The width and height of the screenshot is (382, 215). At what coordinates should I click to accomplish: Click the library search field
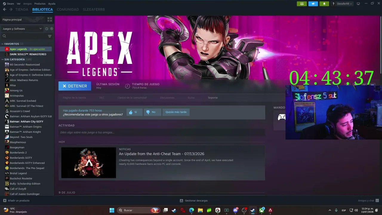pos(24,36)
